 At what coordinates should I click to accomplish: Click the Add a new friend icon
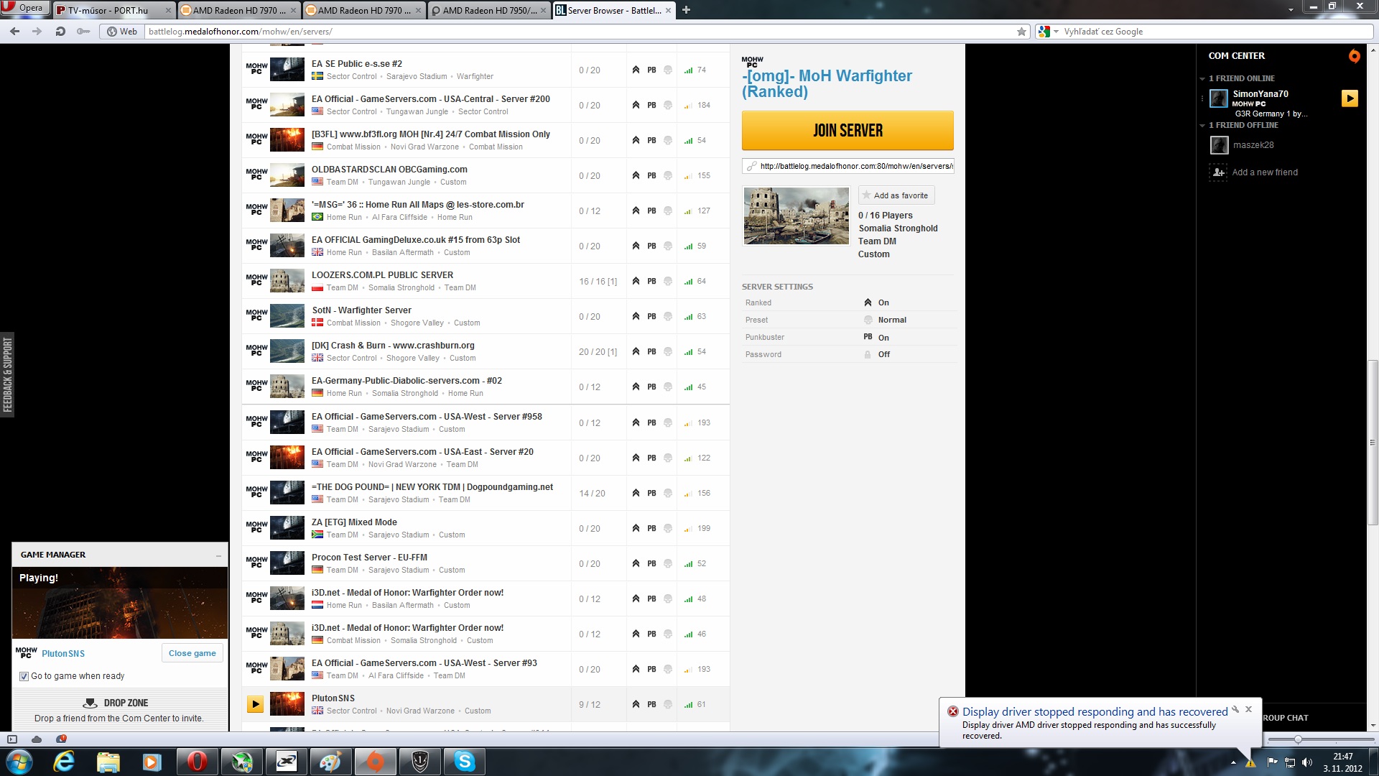pos(1218,172)
